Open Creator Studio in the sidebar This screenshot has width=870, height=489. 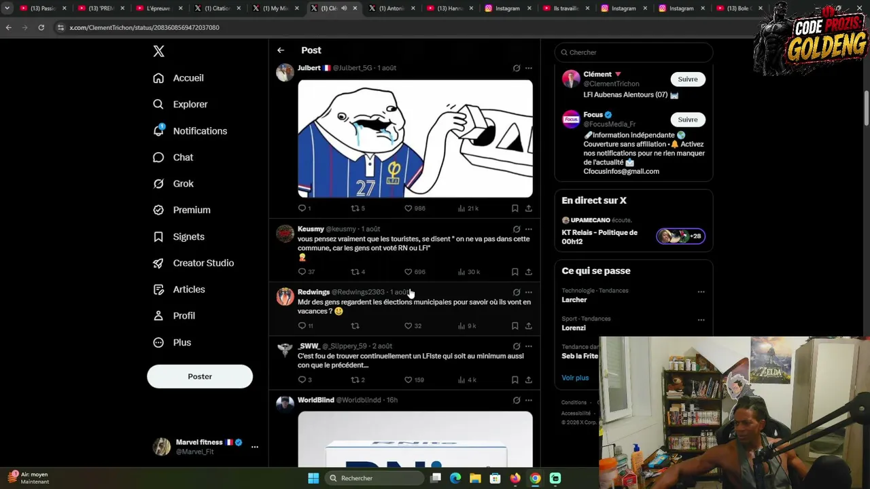193,263
